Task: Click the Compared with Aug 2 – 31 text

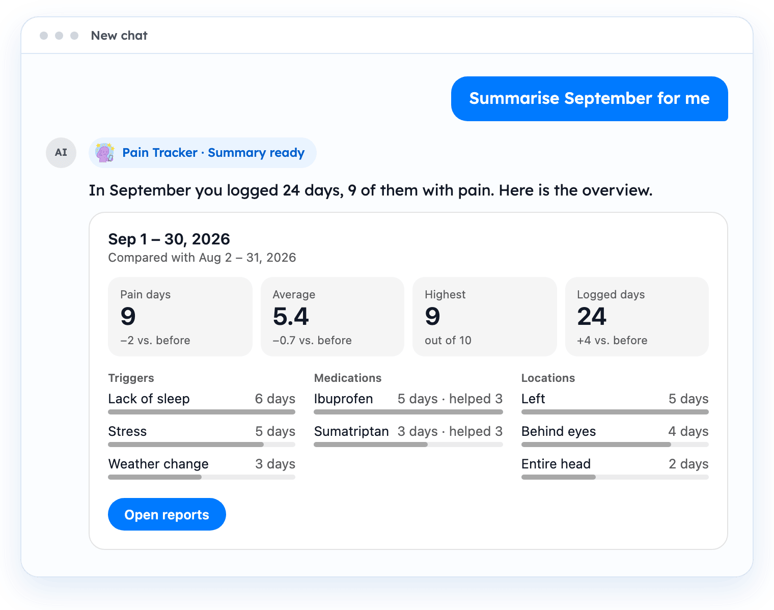Action: coord(202,258)
